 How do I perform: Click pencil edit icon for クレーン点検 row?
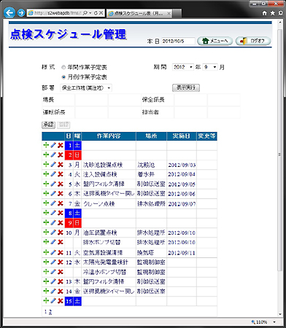[53, 203]
